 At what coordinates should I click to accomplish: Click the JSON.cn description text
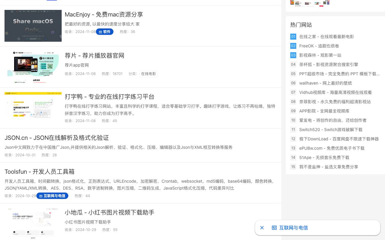click(119, 147)
